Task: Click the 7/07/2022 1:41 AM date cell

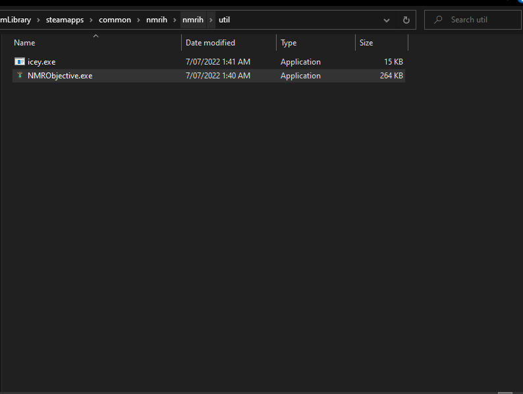Action: (x=218, y=62)
